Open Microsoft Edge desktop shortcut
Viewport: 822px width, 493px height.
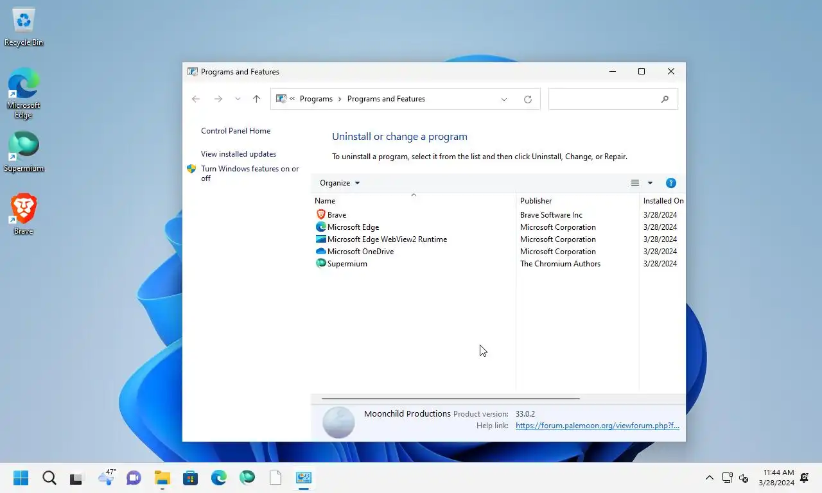pyautogui.click(x=24, y=94)
